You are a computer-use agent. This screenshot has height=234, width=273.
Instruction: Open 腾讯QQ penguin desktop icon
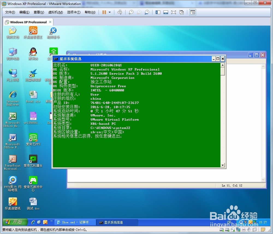(x=33, y=54)
